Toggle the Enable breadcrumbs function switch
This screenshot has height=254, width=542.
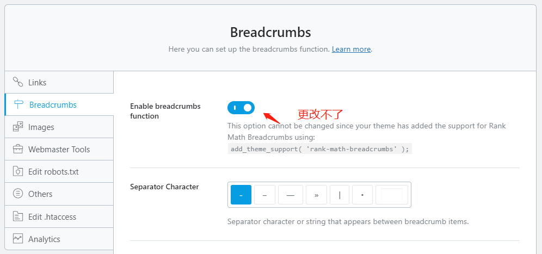[x=241, y=108]
